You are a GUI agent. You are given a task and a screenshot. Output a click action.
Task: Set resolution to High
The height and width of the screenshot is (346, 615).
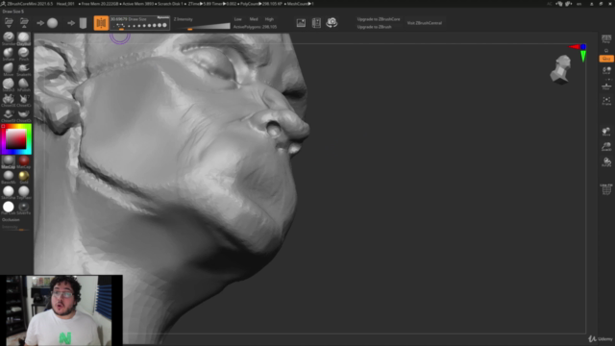click(x=269, y=19)
